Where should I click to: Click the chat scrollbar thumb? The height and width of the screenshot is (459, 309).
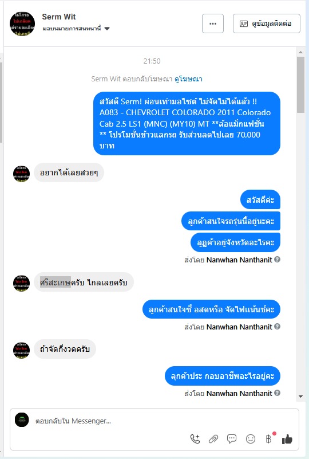coord(300,85)
